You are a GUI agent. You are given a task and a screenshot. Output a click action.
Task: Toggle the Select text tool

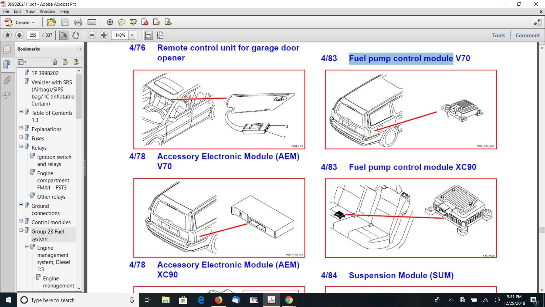click(x=64, y=35)
